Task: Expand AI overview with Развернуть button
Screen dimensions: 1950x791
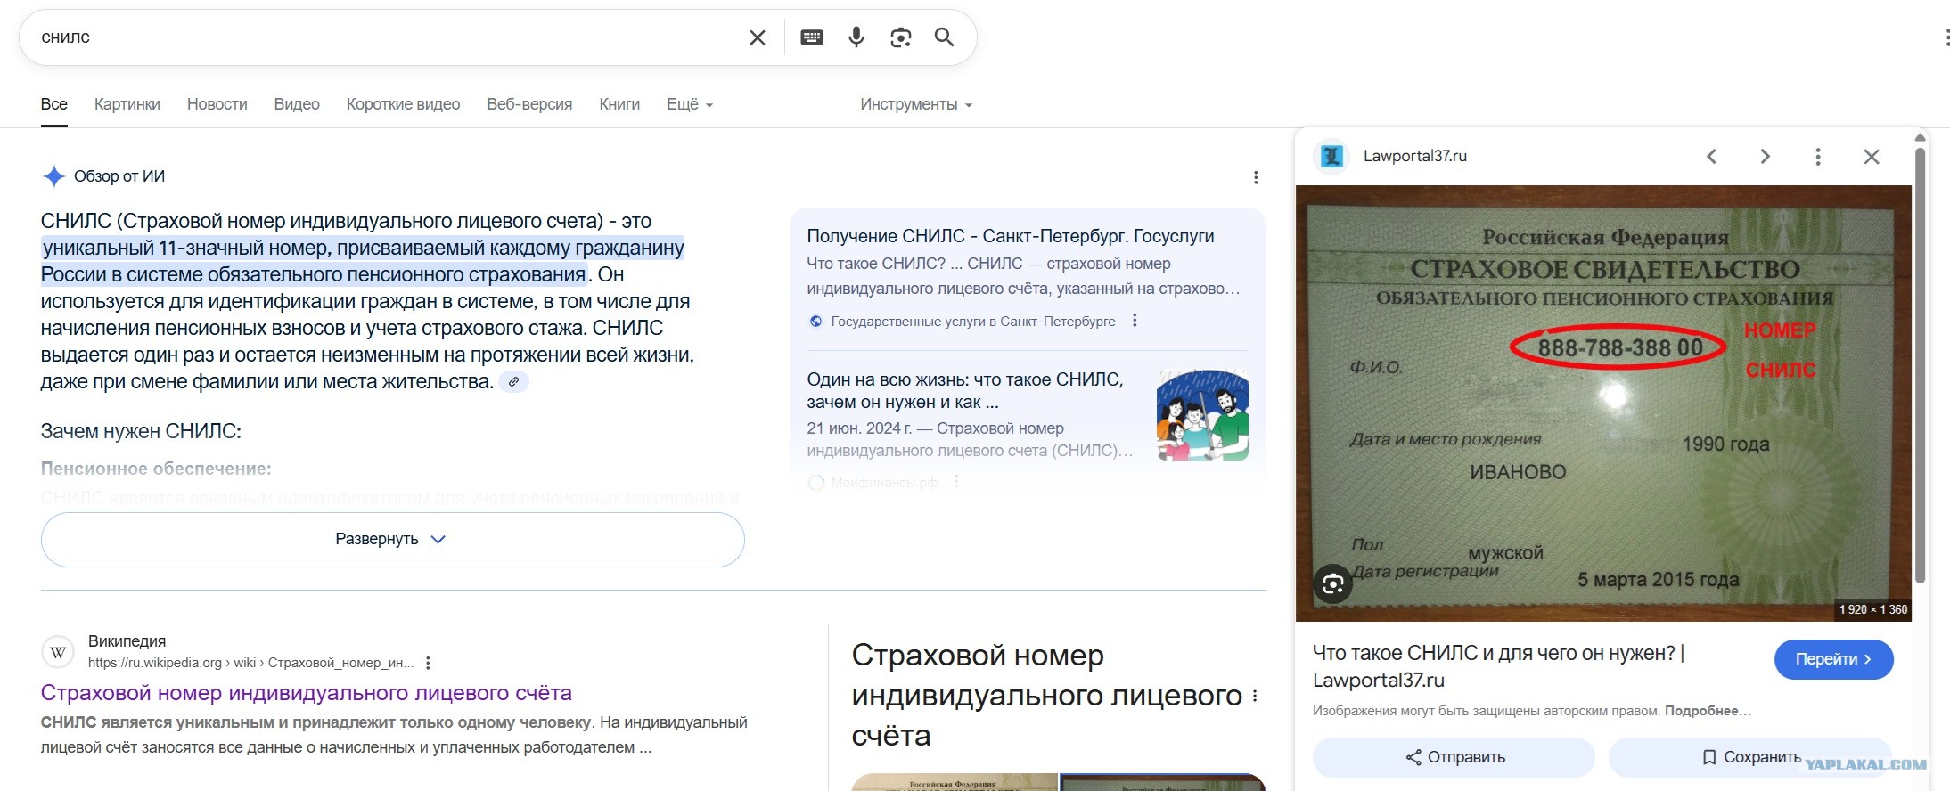Action: pyautogui.click(x=392, y=540)
